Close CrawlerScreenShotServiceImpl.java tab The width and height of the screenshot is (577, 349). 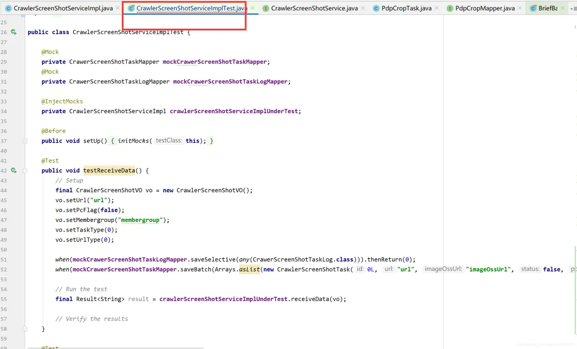click(x=118, y=7)
